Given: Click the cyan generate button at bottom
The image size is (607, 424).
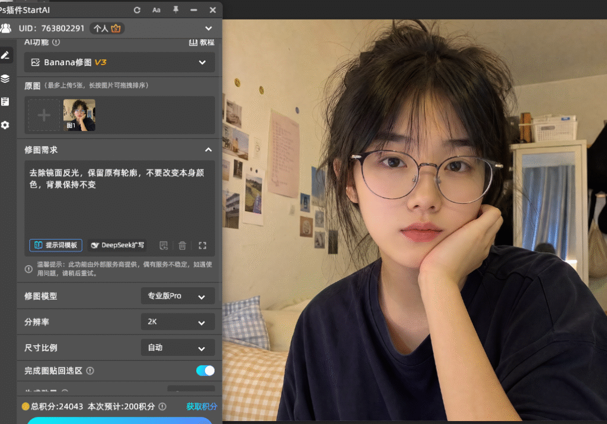Looking at the screenshot, I should pyautogui.click(x=120, y=420).
